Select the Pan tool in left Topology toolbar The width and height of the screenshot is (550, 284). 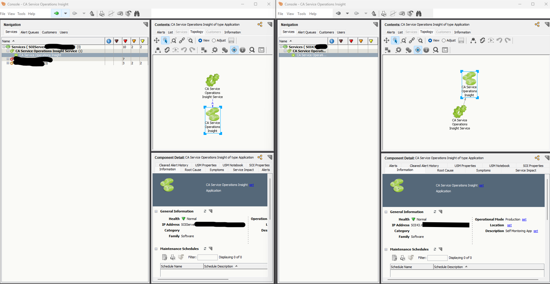click(x=157, y=41)
